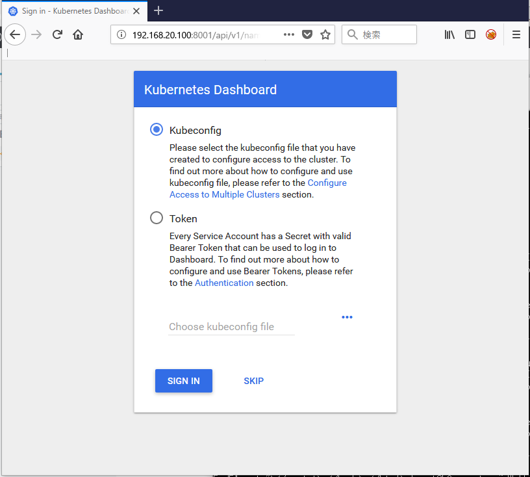Click the forward navigation arrow

point(36,34)
